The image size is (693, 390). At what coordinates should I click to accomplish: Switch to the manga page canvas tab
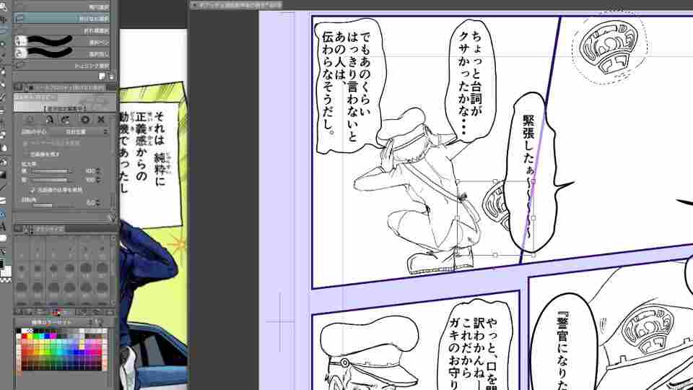tap(237, 5)
